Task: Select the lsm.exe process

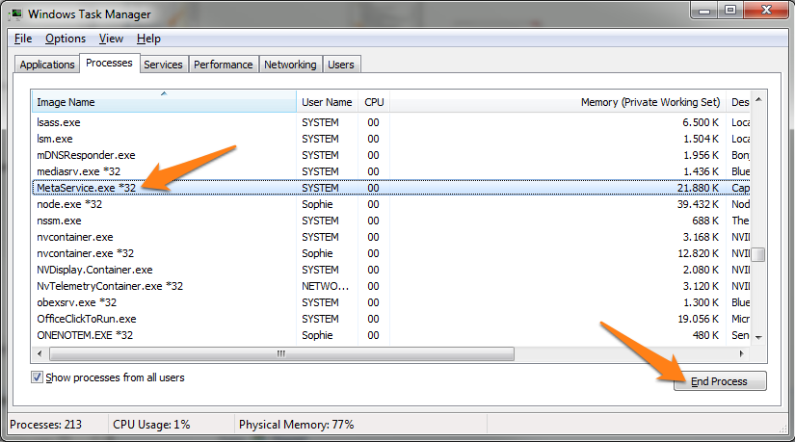Action: 390,139
